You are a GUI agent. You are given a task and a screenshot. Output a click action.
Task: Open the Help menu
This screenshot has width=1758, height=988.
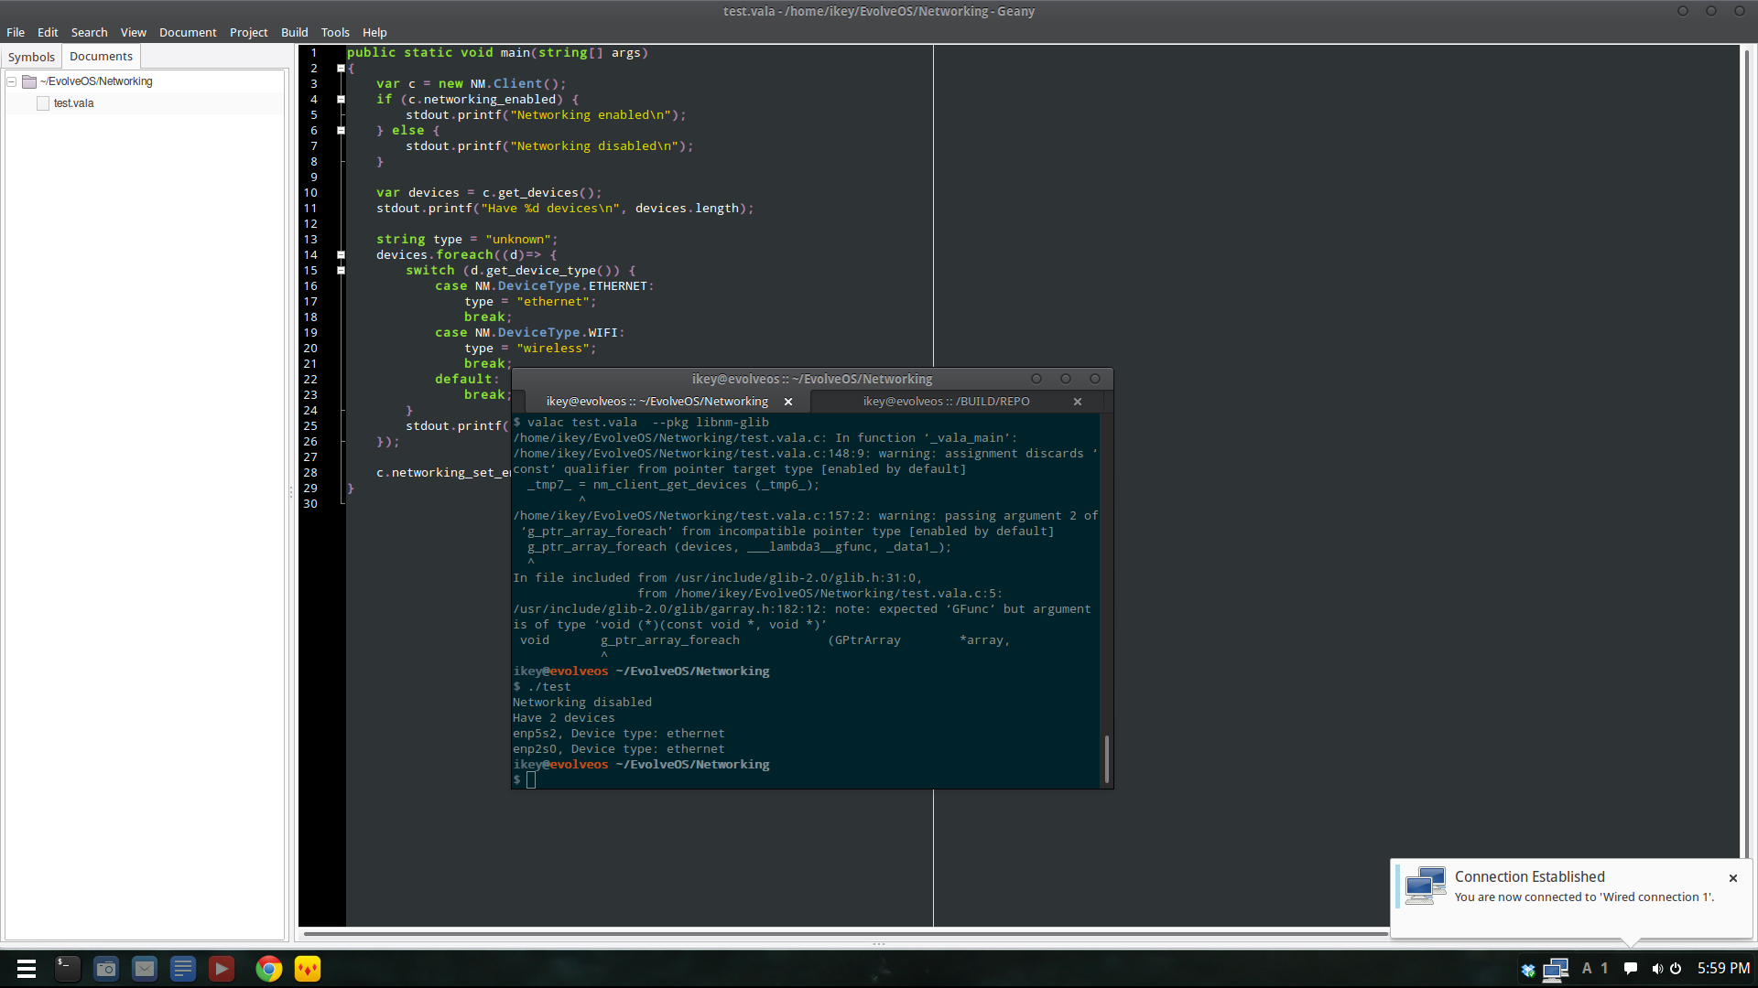click(x=374, y=32)
